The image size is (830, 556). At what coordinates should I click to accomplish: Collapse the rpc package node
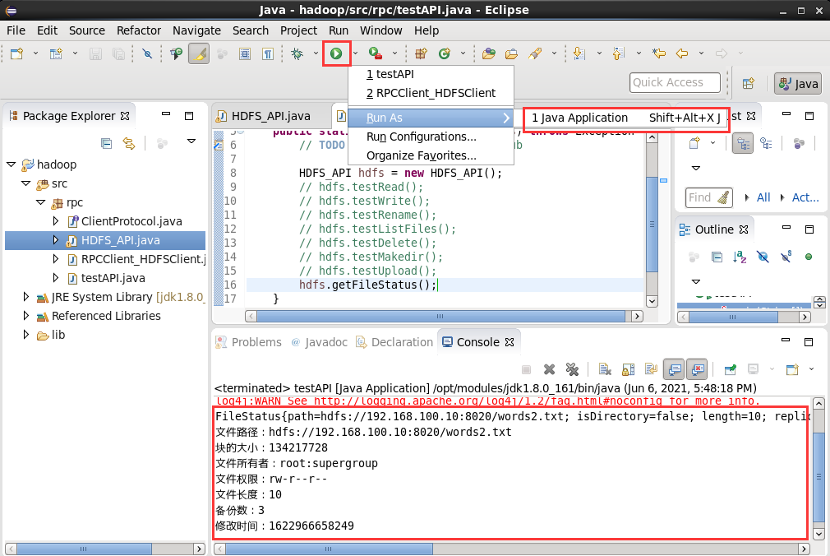pos(41,202)
